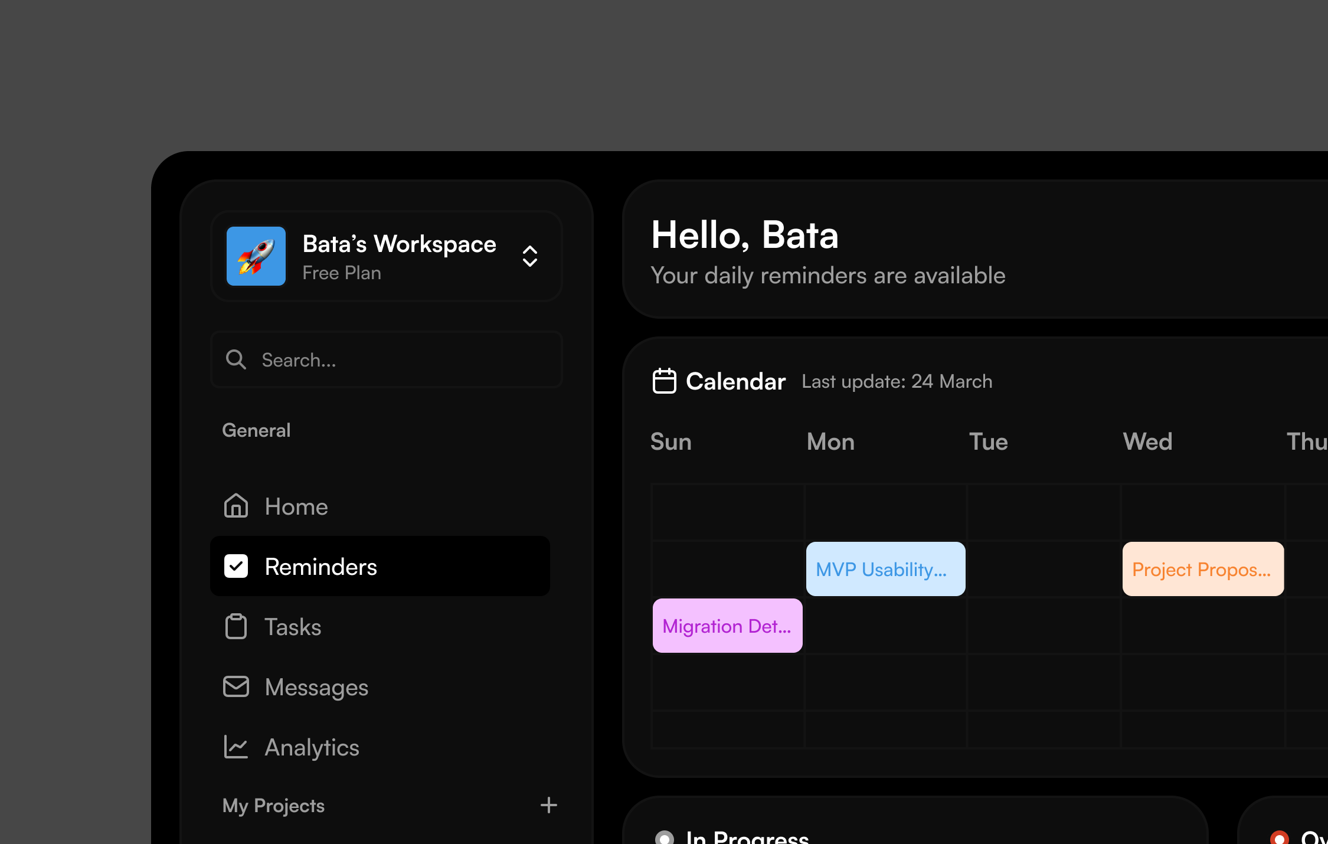Click Last update: 24 March text

[x=897, y=382]
